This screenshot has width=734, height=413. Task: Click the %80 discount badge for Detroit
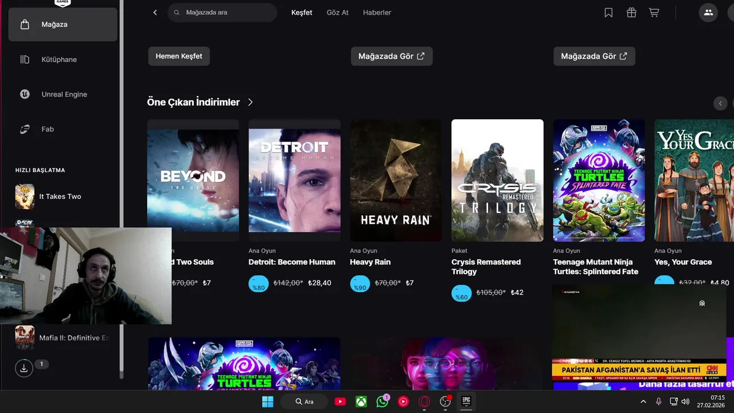(259, 284)
